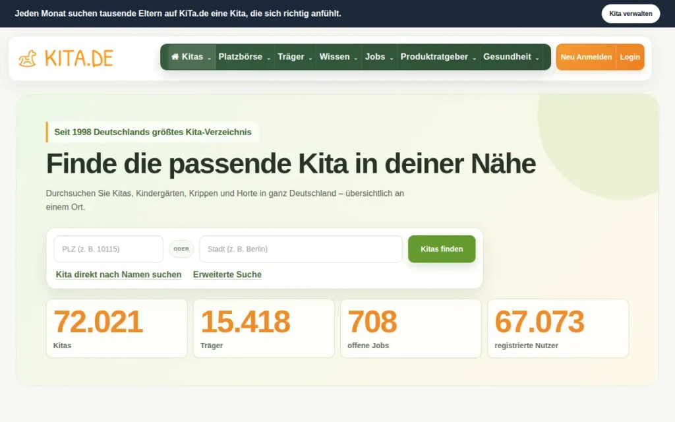Focus the PLZ input field
The height and width of the screenshot is (422, 675).
point(109,249)
